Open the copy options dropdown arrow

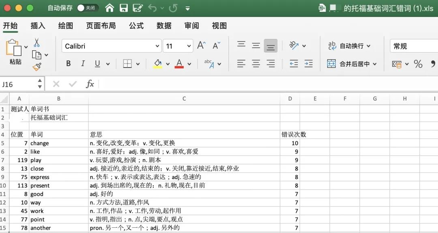[x=46, y=55]
